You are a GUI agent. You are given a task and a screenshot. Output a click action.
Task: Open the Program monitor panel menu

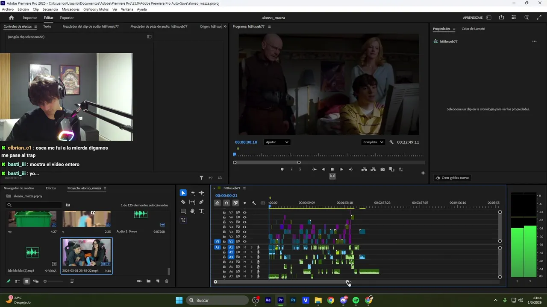[269, 26]
